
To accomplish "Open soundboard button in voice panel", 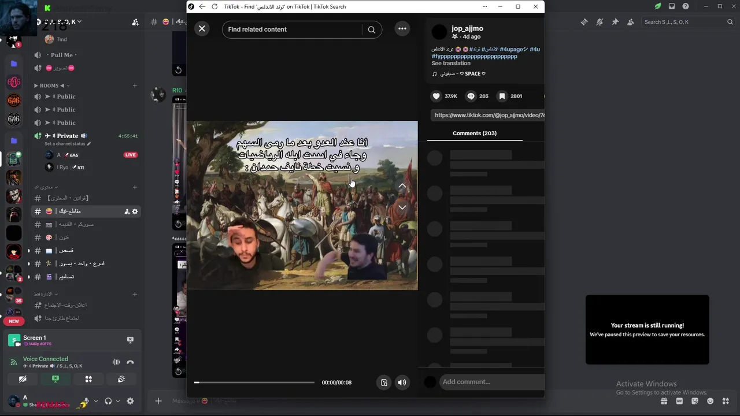I will point(121,379).
